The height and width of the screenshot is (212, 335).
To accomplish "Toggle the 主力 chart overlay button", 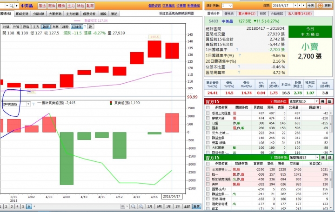I will click(36, 27).
